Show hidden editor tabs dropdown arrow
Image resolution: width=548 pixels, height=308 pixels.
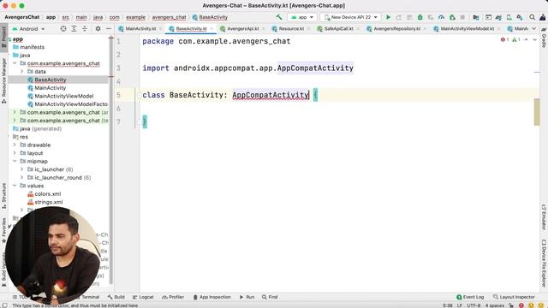pos(534,28)
